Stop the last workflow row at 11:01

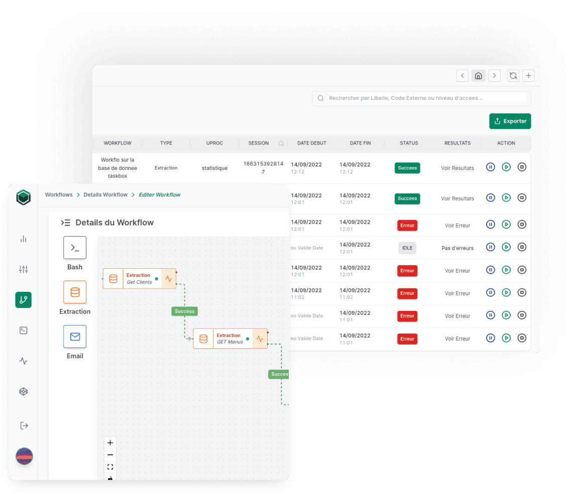point(522,338)
